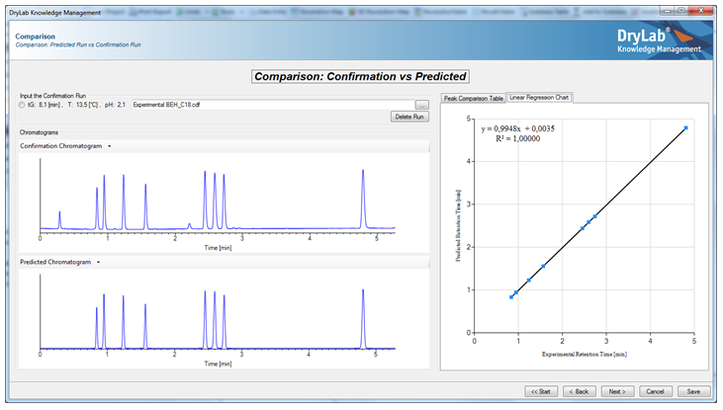
Task: Switch to the Peak Comparison Table tab
Action: (473, 99)
